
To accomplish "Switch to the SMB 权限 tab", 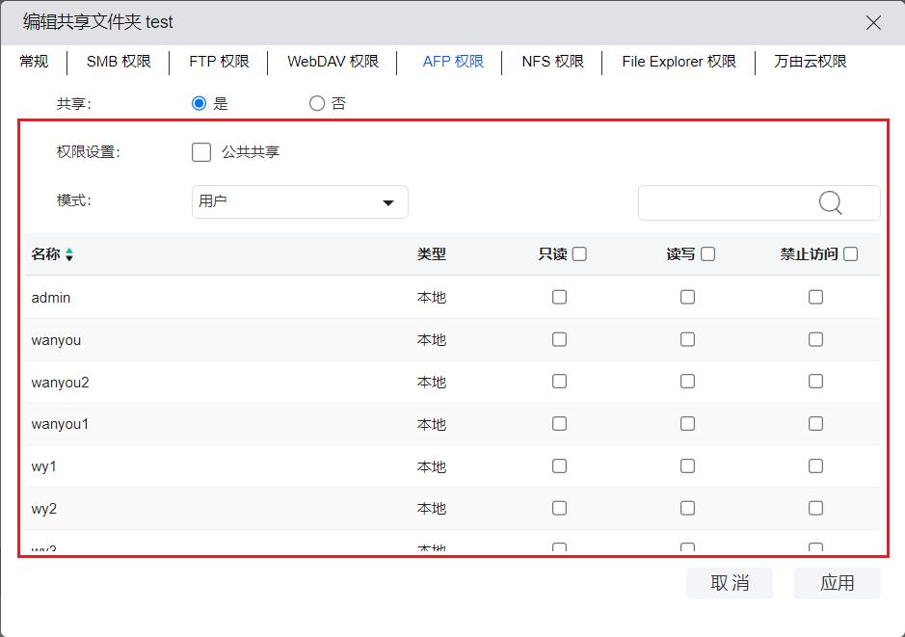I will 119,62.
